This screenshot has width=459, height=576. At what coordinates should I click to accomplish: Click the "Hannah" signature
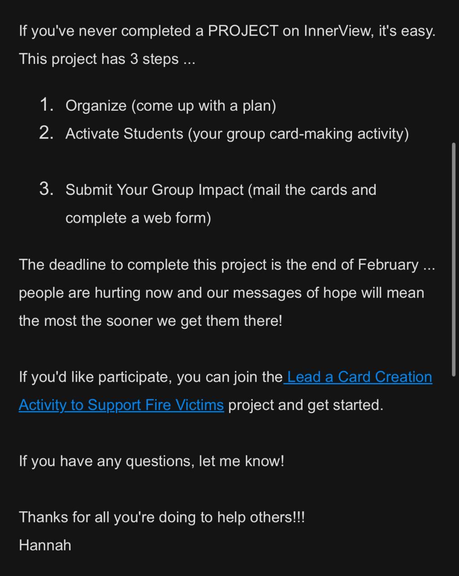[x=45, y=545]
